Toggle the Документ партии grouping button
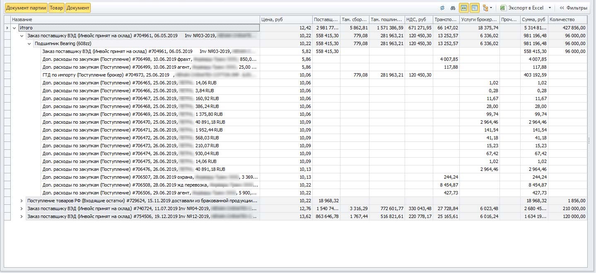This screenshot has height=273, width=596. point(26,8)
